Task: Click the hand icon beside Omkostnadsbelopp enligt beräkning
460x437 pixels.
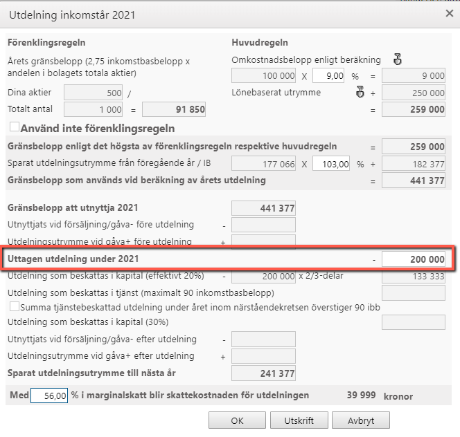Action: [398, 59]
